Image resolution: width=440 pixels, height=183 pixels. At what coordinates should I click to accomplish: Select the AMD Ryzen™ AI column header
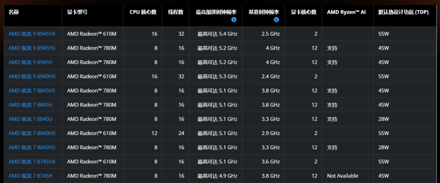click(x=346, y=12)
